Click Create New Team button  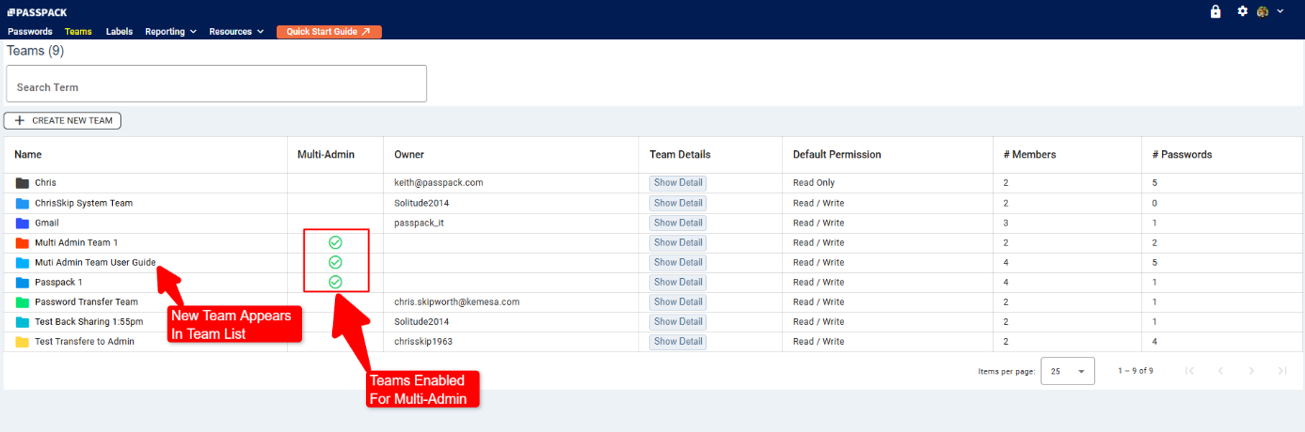point(63,120)
